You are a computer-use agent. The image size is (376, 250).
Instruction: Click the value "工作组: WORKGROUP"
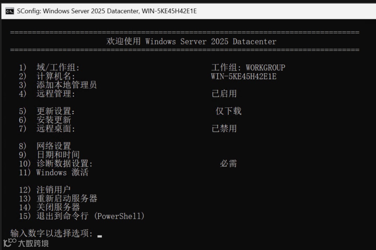coord(248,68)
